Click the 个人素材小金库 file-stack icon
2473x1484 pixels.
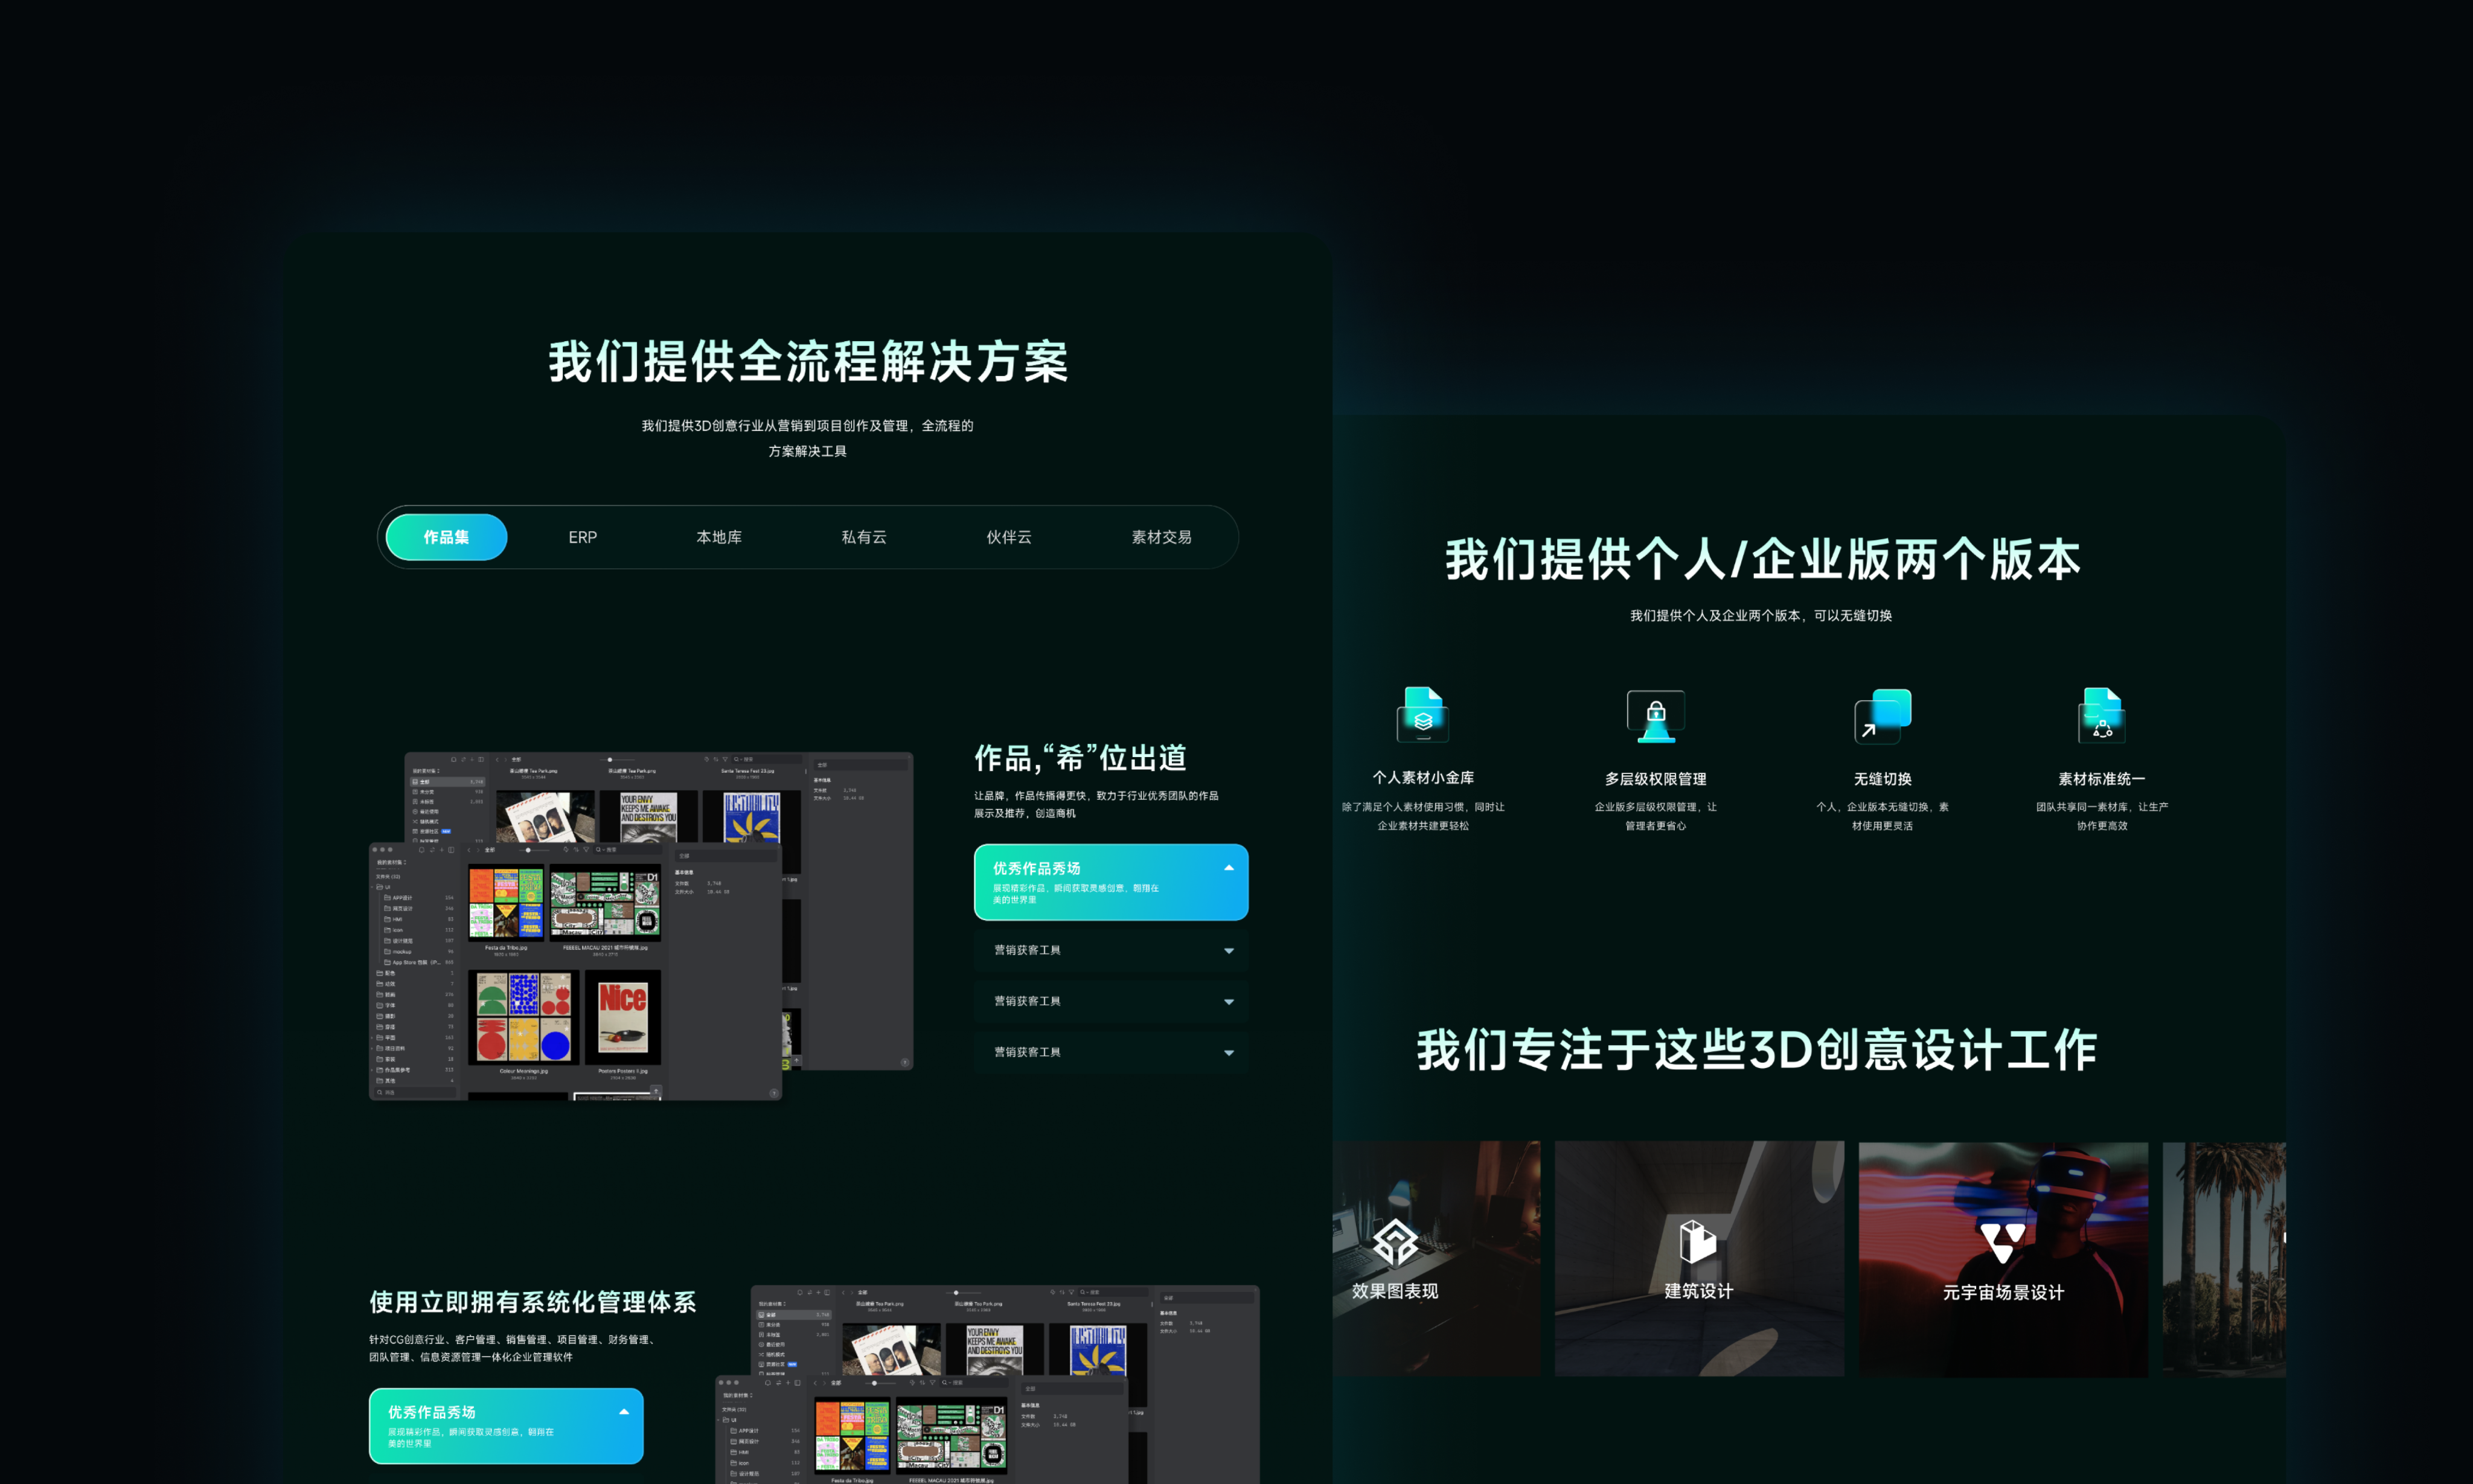pos(1422,714)
